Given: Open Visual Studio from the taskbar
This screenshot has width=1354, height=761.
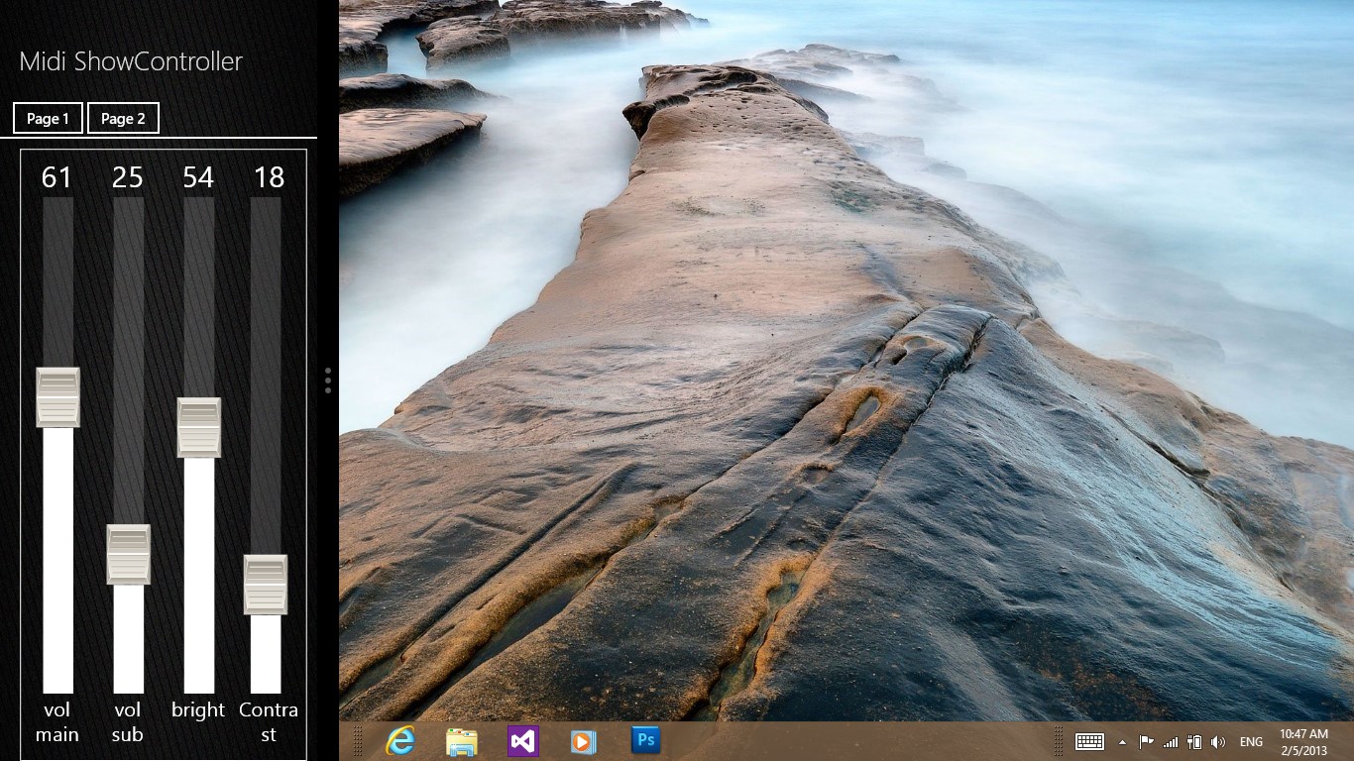Looking at the screenshot, I should [523, 741].
